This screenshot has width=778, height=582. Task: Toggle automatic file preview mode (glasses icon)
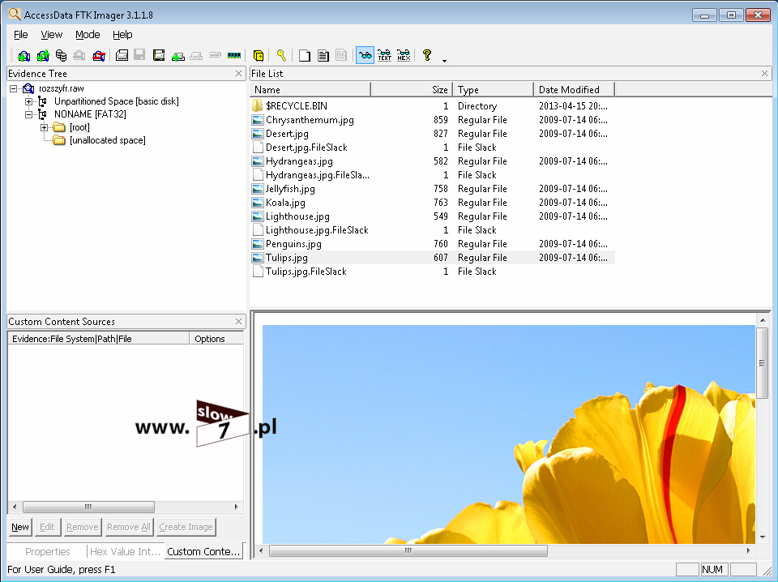coord(365,56)
